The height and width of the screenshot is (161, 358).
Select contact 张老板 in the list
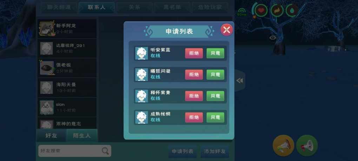67,68
